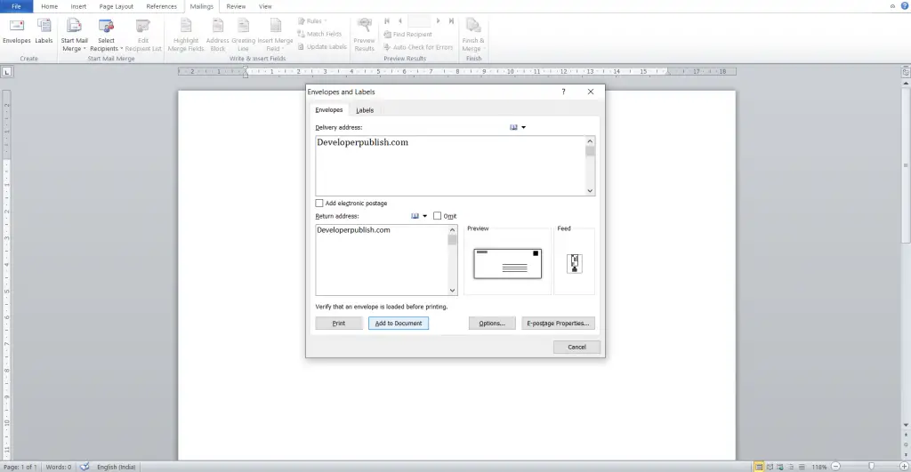Click the Greeting Line icon

point(244,35)
